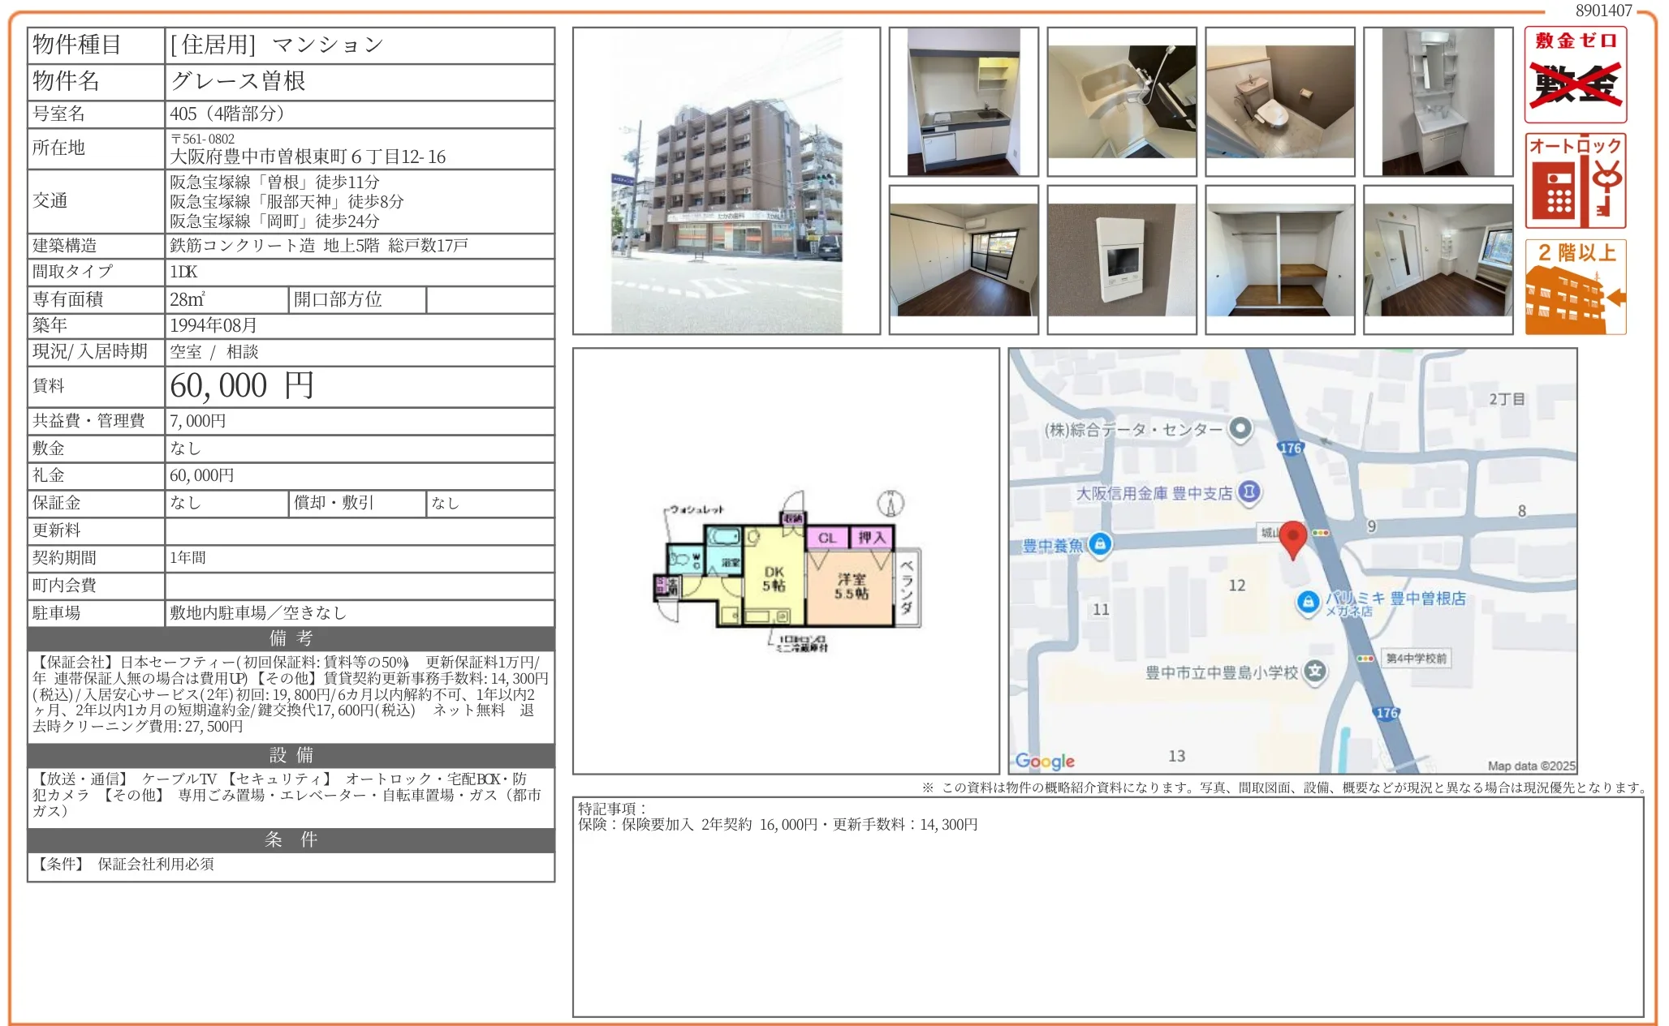Click the 豊中養魚 shop marker icon
The image size is (1669, 1026).
coord(1099,544)
